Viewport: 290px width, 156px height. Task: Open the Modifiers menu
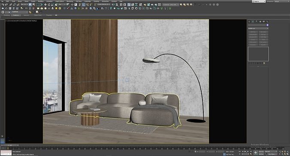[x=41, y=1]
